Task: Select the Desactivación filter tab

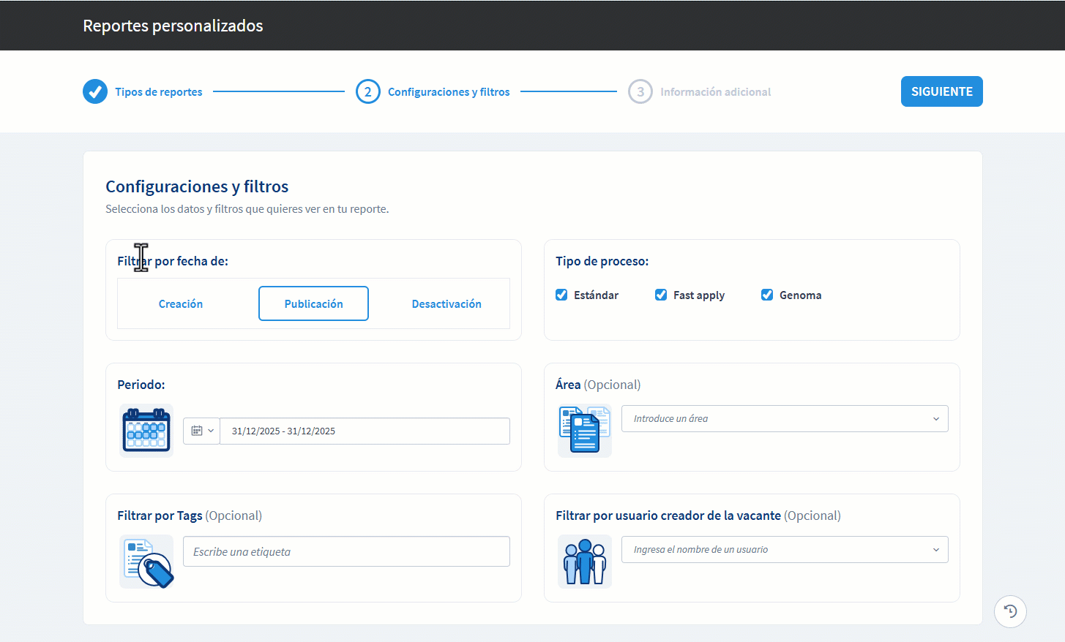Action: 446,303
